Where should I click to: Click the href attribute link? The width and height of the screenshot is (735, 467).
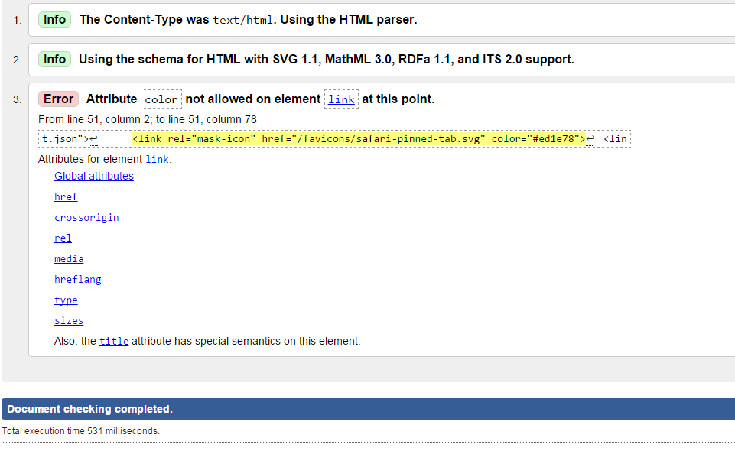point(66,196)
